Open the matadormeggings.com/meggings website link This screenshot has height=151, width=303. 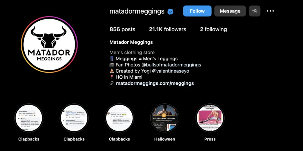coord(155,83)
